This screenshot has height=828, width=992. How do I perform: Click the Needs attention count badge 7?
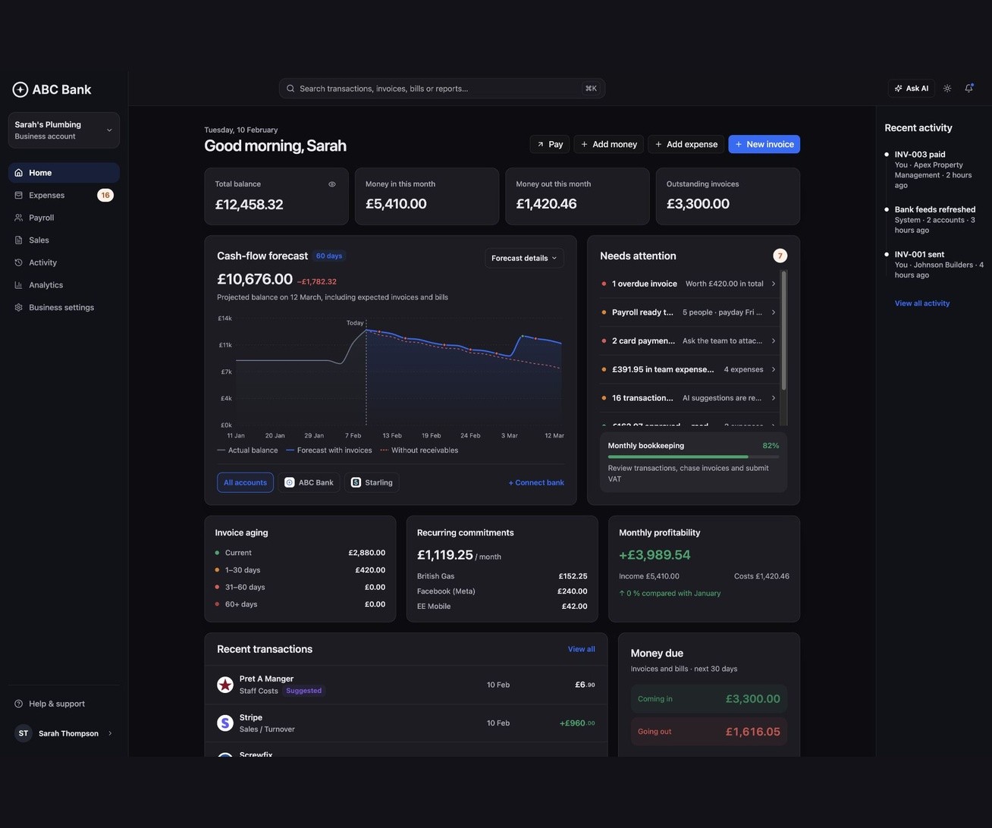[x=780, y=256]
